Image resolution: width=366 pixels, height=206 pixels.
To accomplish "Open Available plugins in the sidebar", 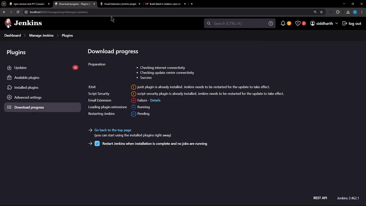I will [42, 78].
